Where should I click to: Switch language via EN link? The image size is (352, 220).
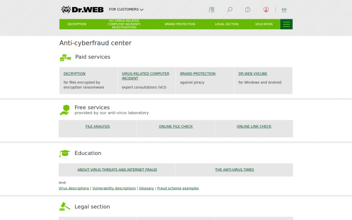pyautogui.click(x=284, y=9)
